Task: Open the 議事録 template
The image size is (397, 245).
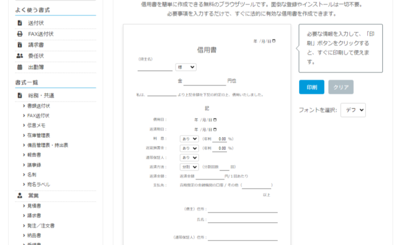Action: point(34,165)
